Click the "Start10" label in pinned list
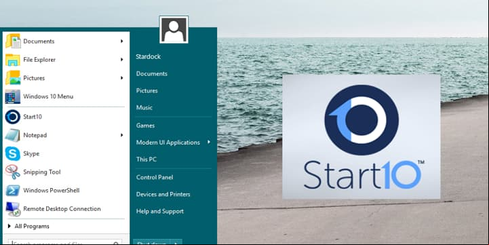 click(33, 117)
